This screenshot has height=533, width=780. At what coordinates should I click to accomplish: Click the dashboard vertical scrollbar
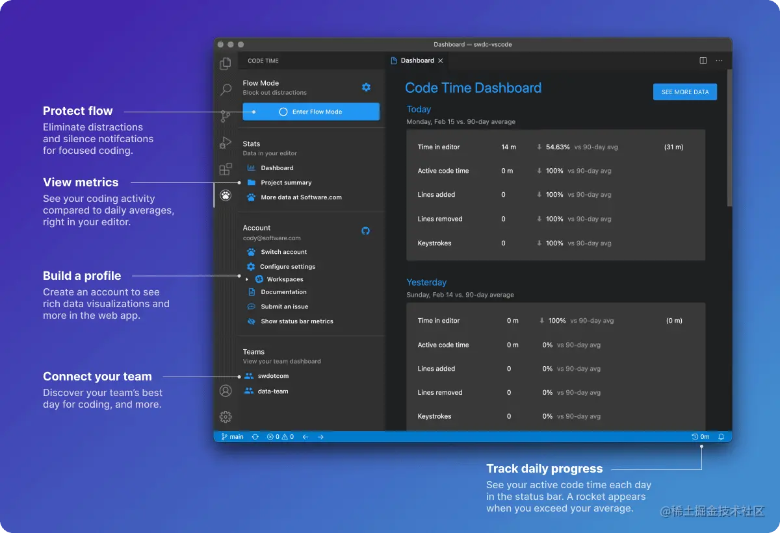tap(729, 140)
